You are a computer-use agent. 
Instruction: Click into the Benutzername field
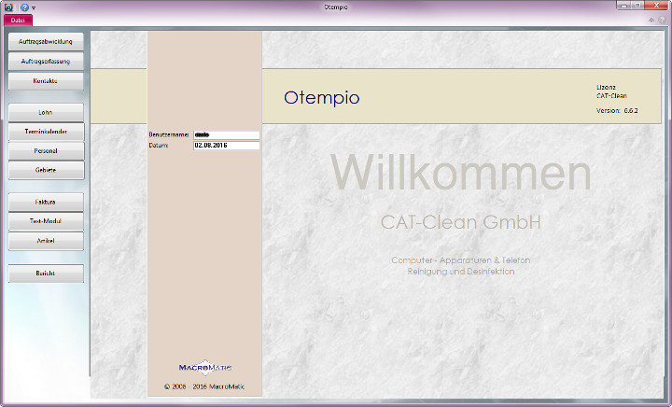(225, 135)
